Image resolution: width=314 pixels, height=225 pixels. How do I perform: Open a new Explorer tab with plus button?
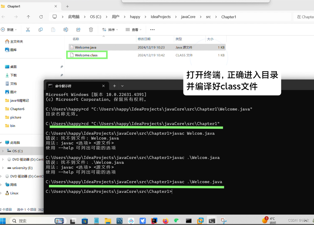click(x=67, y=7)
